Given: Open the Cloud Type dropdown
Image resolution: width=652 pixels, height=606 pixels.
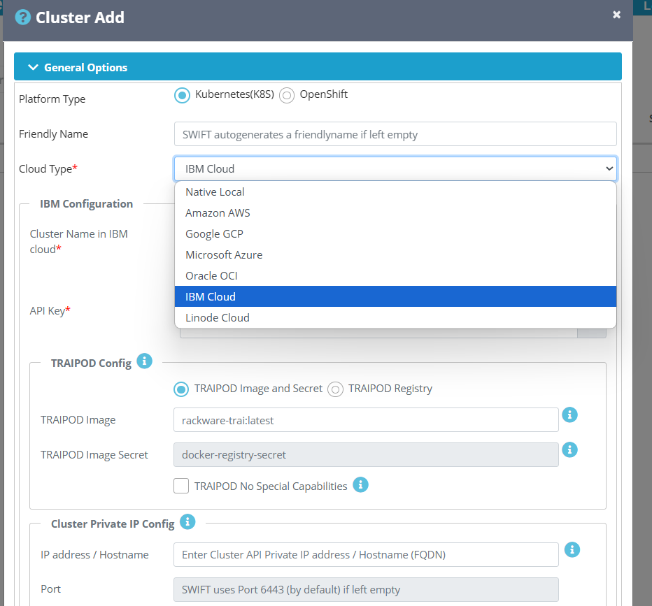Looking at the screenshot, I should tap(395, 168).
